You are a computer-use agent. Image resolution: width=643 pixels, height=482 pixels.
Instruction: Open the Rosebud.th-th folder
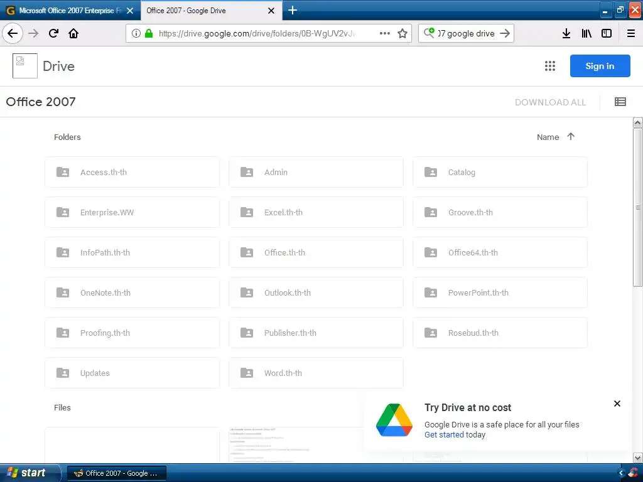pyautogui.click(x=500, y=333)
